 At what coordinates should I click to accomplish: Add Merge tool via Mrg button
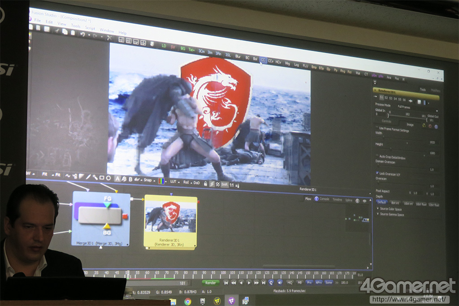(x=287, y=64)
